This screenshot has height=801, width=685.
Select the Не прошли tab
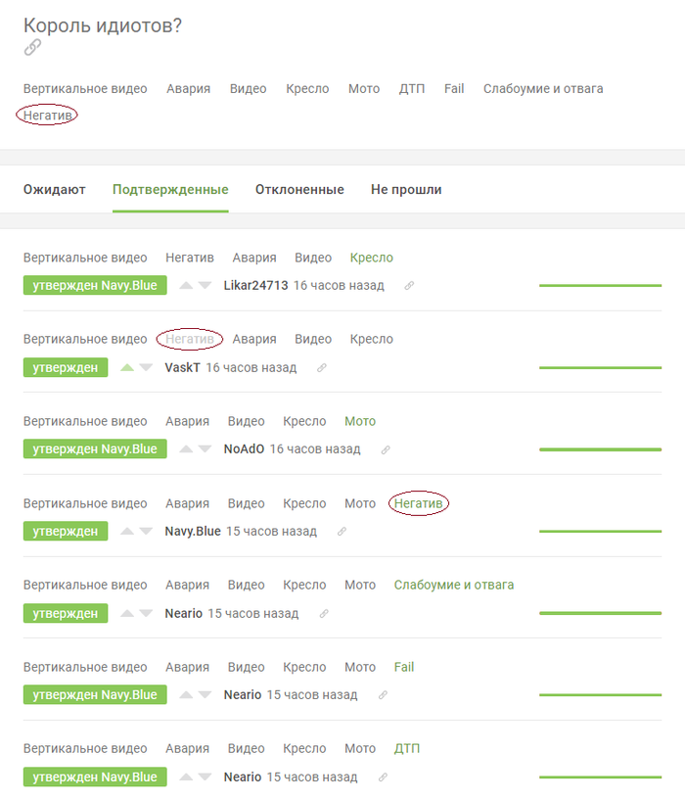click(x=405, y=190)
